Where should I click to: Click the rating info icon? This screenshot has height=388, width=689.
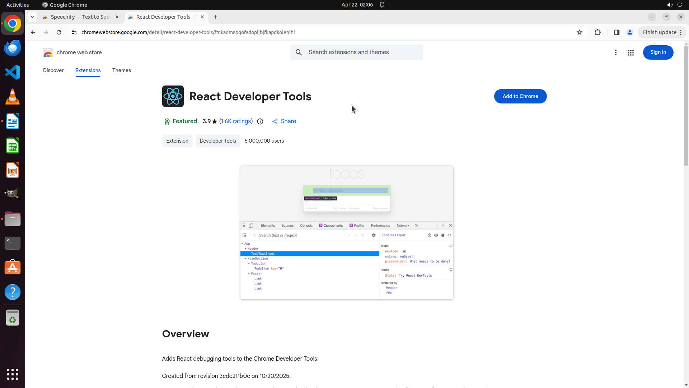[260, 121]
